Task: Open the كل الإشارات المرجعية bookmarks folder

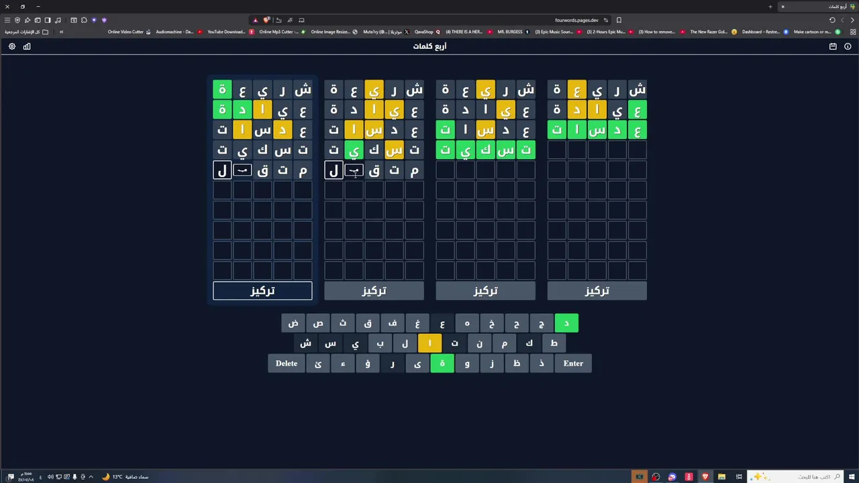Action: 27,32
